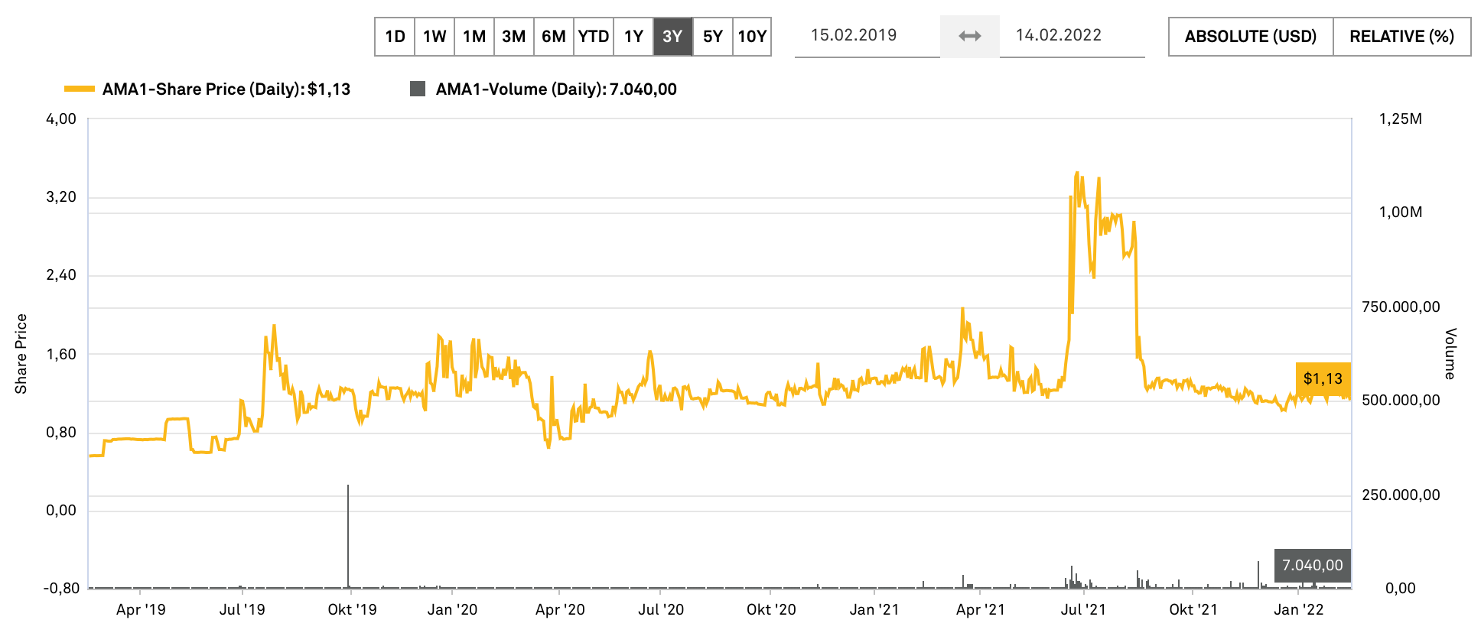Choose the 1M period button
This screenshot has height=633, width=1481.
(x=474, y=37)
